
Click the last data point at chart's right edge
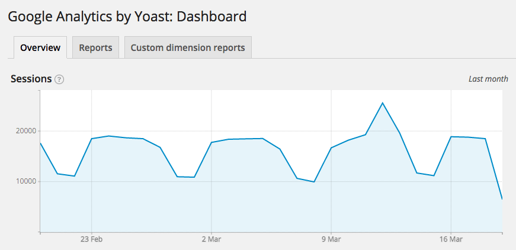pos(502,199)
